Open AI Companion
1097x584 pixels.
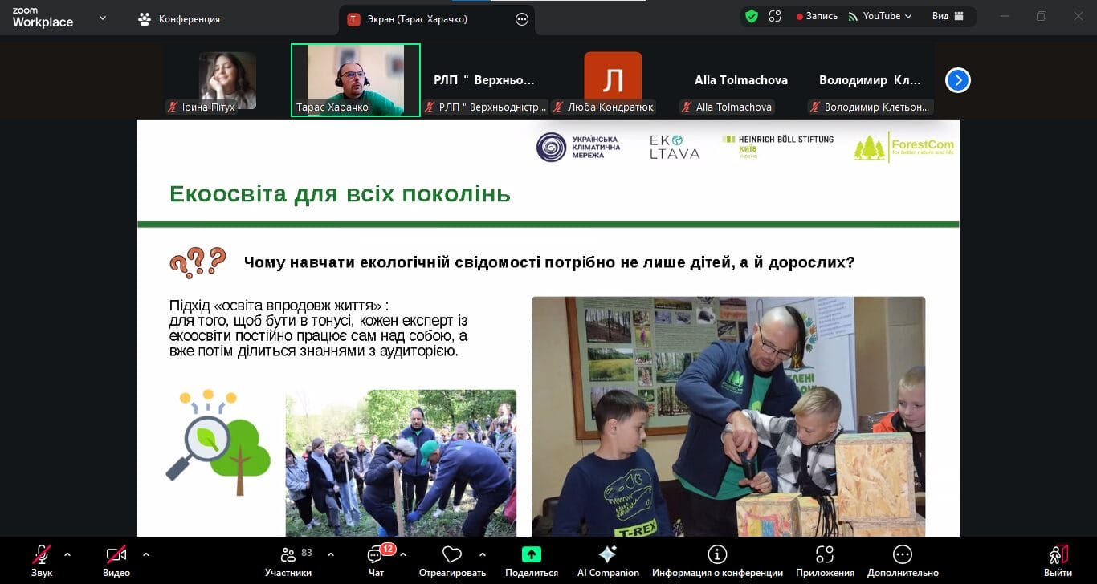pos(608,555)
